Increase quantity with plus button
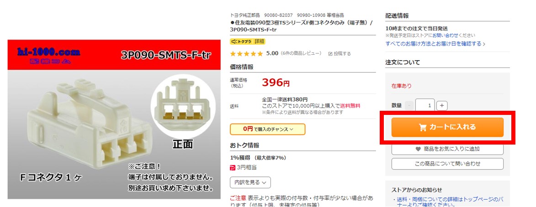 pyautogui.click(x=442, y=105)
